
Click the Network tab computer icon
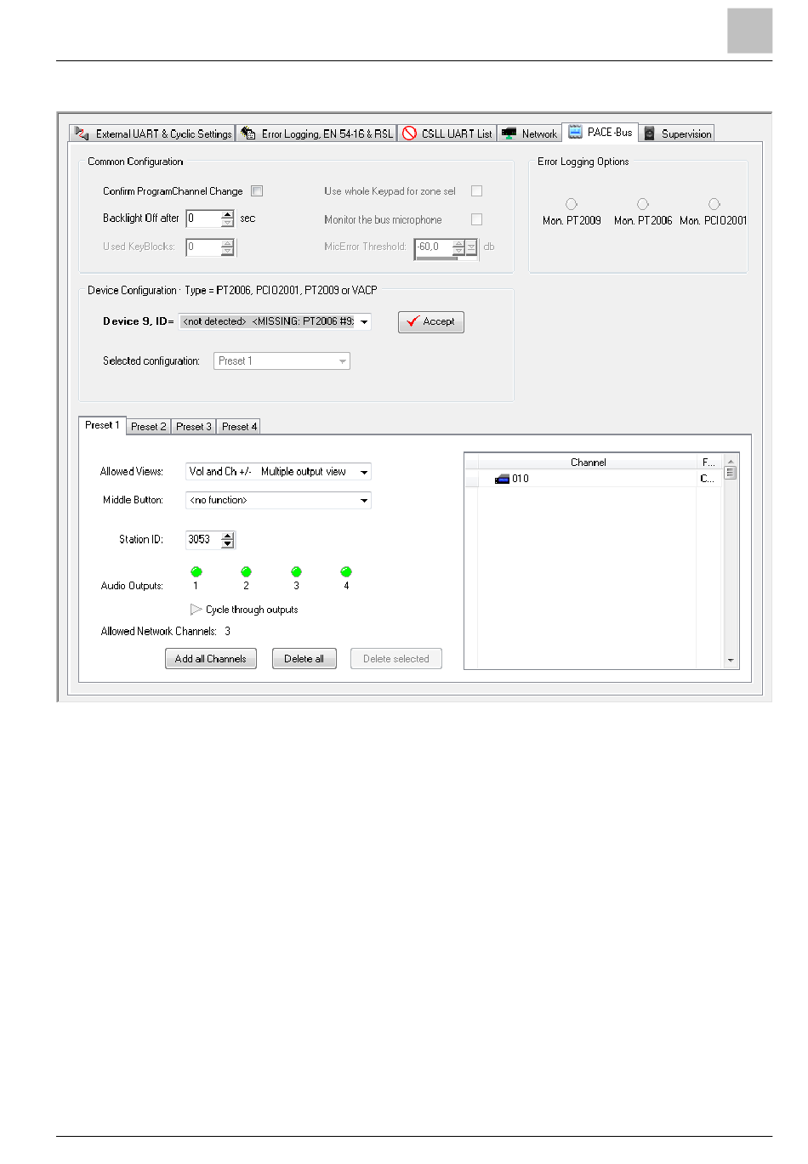click(x=509, y=133)
